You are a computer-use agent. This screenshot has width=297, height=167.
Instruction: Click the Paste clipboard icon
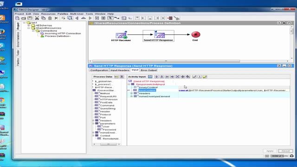pos(50,18)
